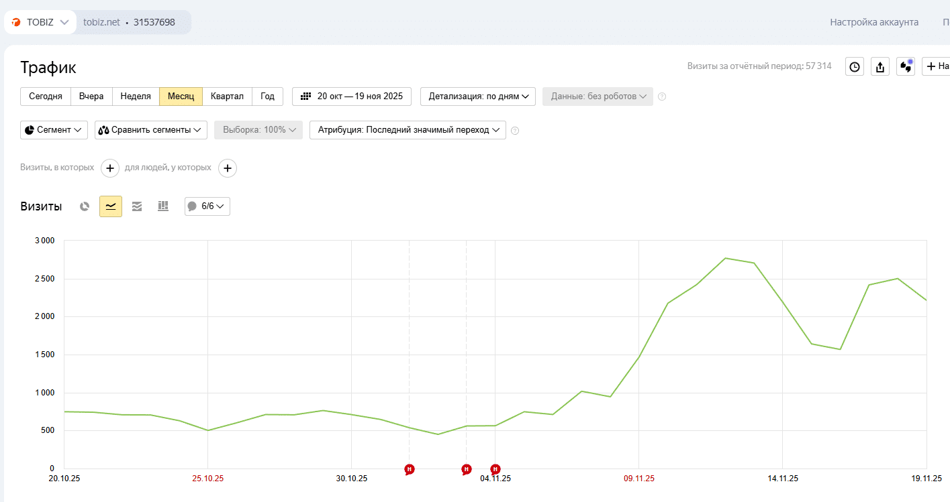Add condition for 'для людей, у которых' plus
The image size is (950, 502).
pos(228,168)
